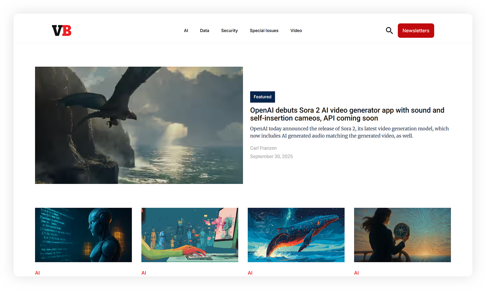Open the leaping whale article thumbnail
This screenshot has width=486, height=290.
click(296, 235)
